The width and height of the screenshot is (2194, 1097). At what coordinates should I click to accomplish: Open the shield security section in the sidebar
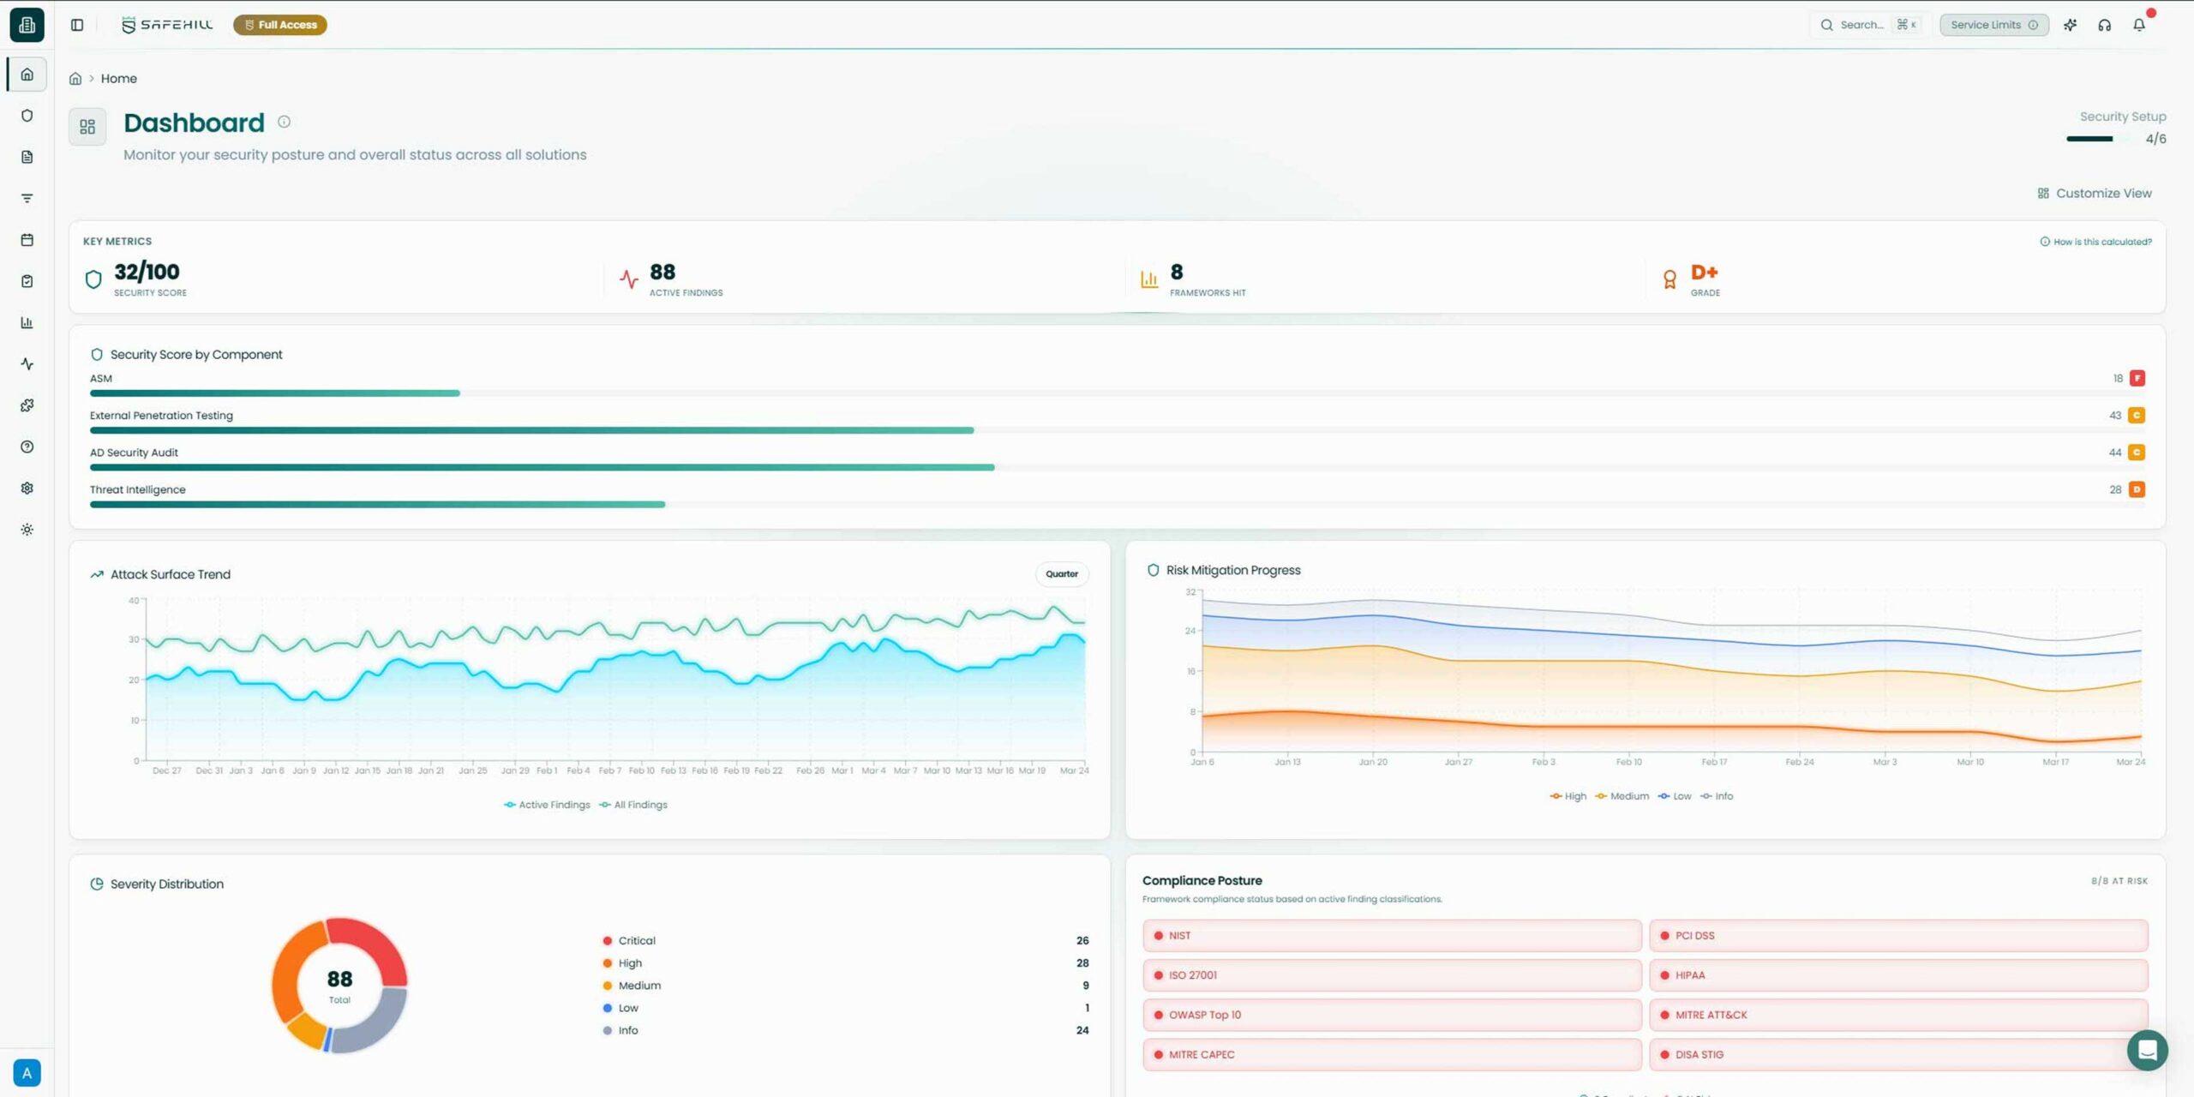pos(27,115)
